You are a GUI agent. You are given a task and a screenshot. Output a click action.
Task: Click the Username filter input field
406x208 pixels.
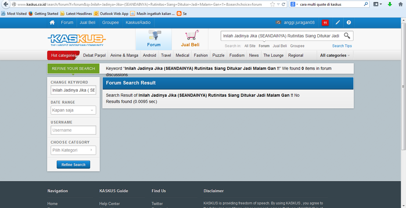point(73,130)
